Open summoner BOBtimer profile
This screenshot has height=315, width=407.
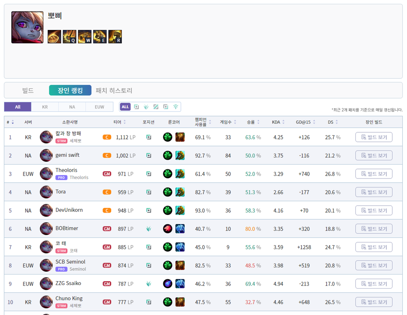tap(67, 228)
